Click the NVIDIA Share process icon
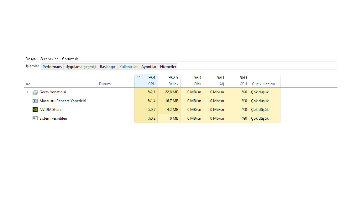Screen dimensions: 361x203 35,110
